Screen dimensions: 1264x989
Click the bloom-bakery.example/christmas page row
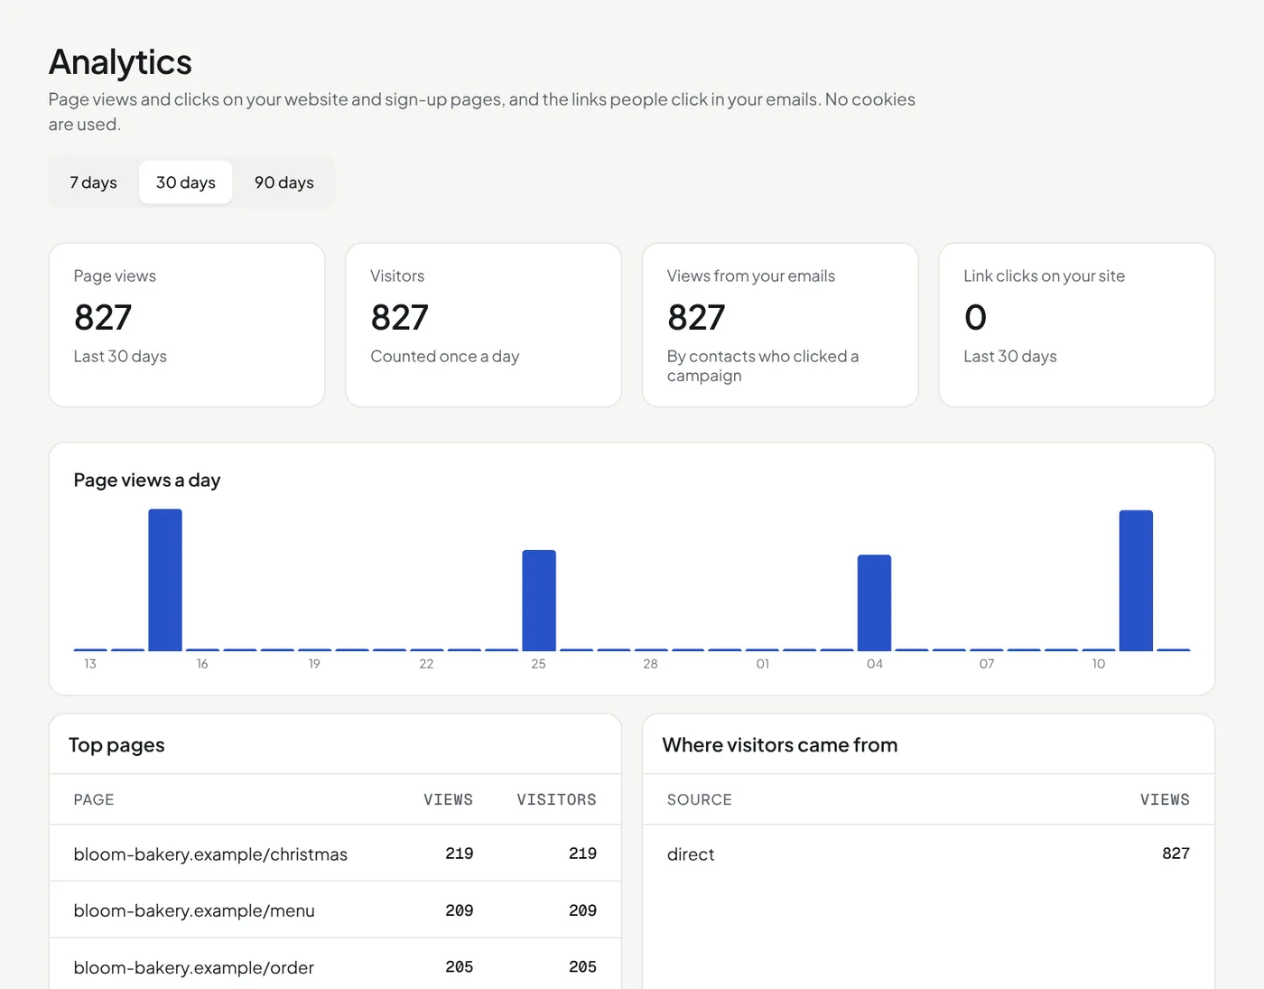pos(335,854)
